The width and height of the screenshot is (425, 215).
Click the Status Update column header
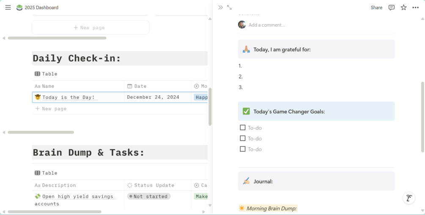point(157,185)
